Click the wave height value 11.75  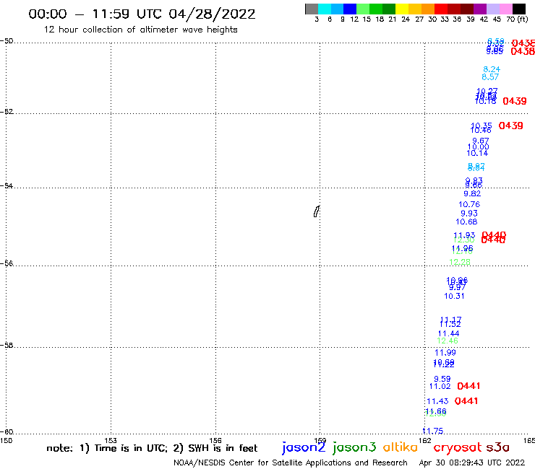(433, 431)
